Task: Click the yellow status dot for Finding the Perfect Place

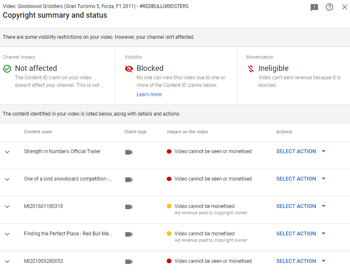Action: (169, 234)
